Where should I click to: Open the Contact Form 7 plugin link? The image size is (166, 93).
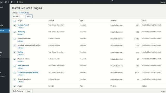pos(23,25)
